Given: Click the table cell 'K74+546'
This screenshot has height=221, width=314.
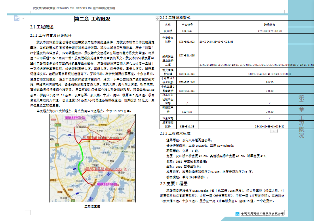Looking at the screenshot, I should (x=187, y=31).
